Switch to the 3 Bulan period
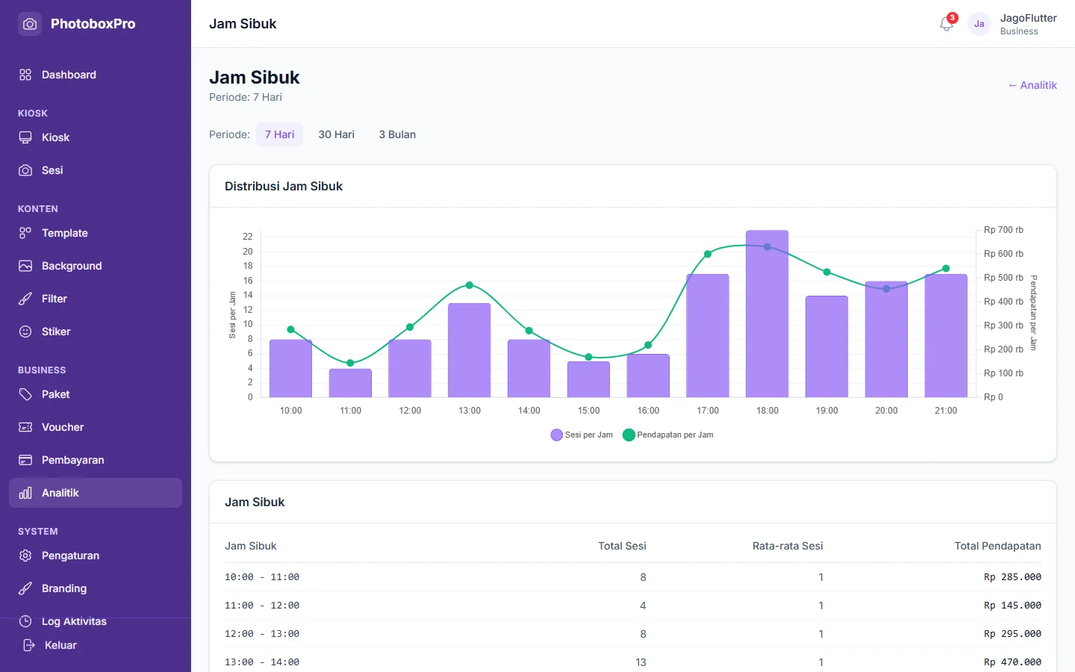Viewport: 1075px width, 672px height. click(397, 134)
